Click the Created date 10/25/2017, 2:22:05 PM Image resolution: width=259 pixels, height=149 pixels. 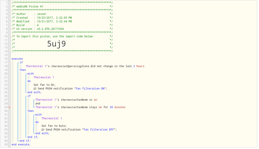[54, 18]
